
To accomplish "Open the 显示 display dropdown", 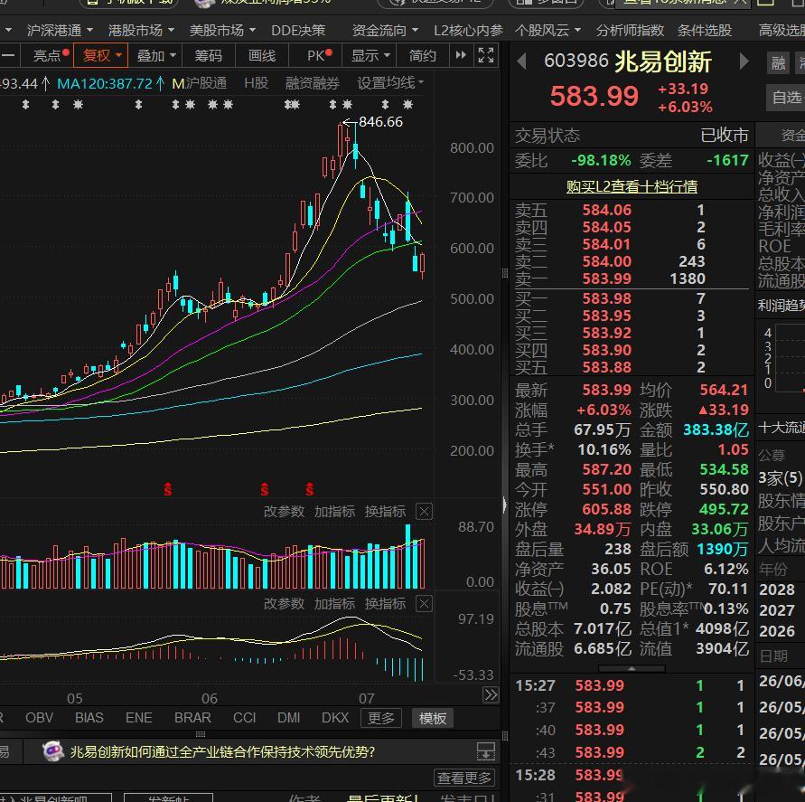I will click(x=370, y=55).
